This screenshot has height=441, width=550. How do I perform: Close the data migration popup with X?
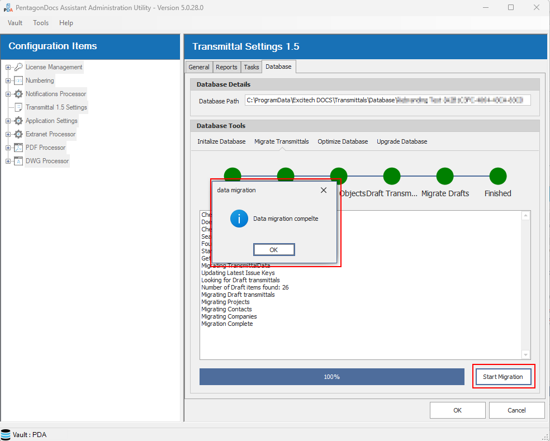323,190
